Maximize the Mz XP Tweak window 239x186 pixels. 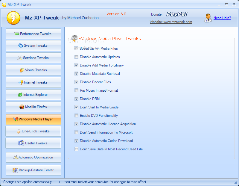pos(227,4)
